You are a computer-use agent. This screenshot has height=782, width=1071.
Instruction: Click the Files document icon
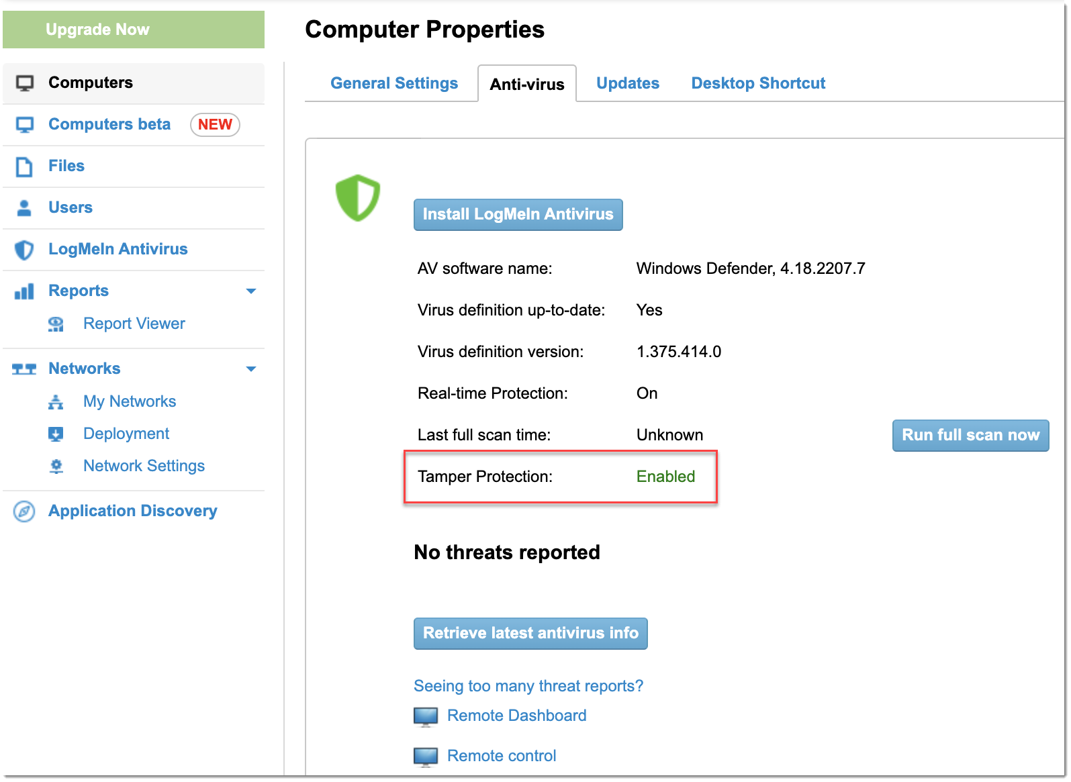[24, 166]
